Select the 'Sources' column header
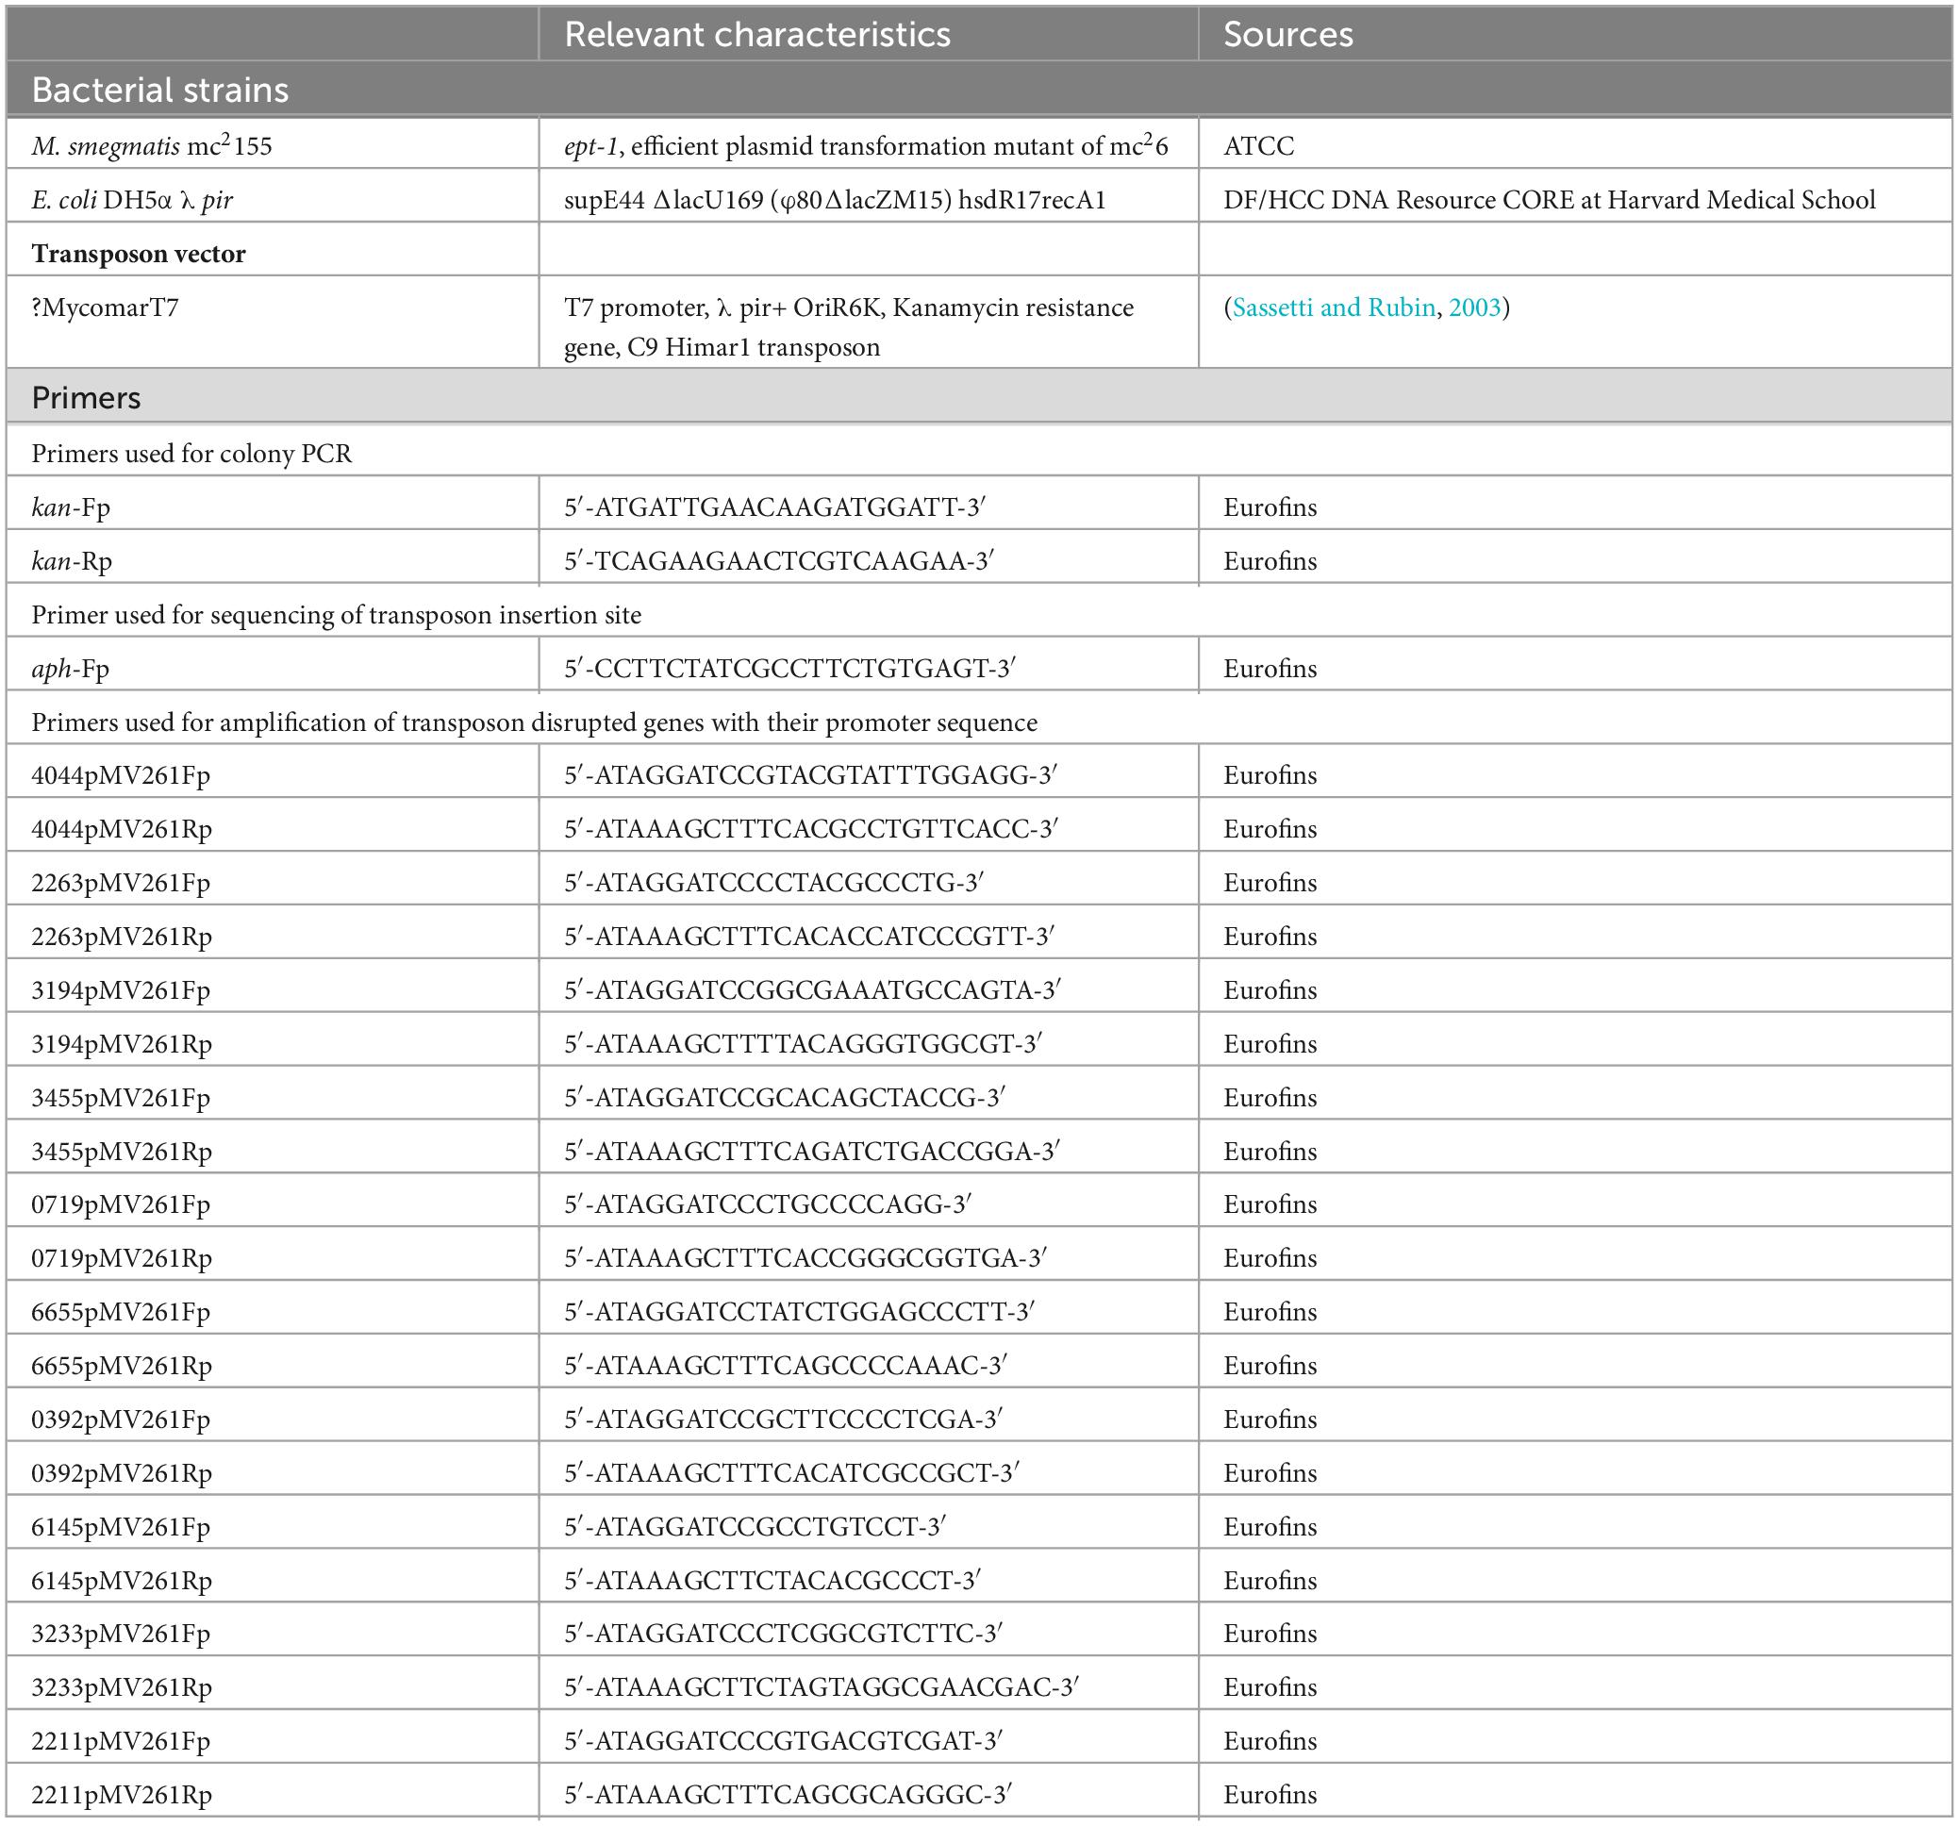 (x=1288, y=35)
